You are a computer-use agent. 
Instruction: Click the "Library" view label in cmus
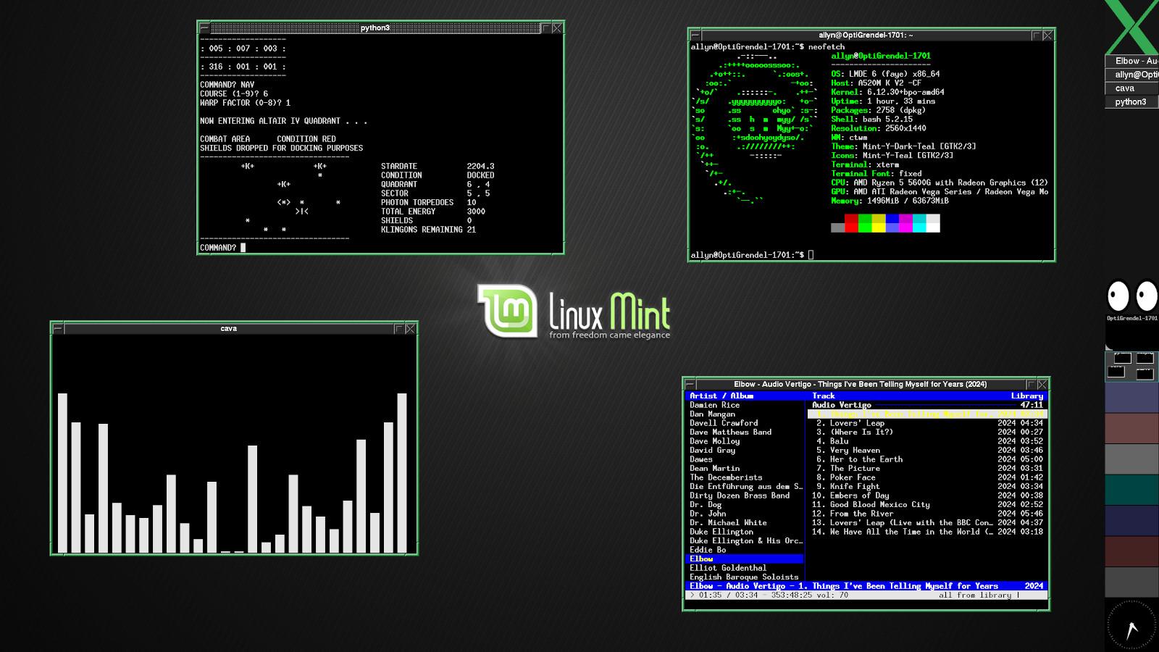point(1026,396)
